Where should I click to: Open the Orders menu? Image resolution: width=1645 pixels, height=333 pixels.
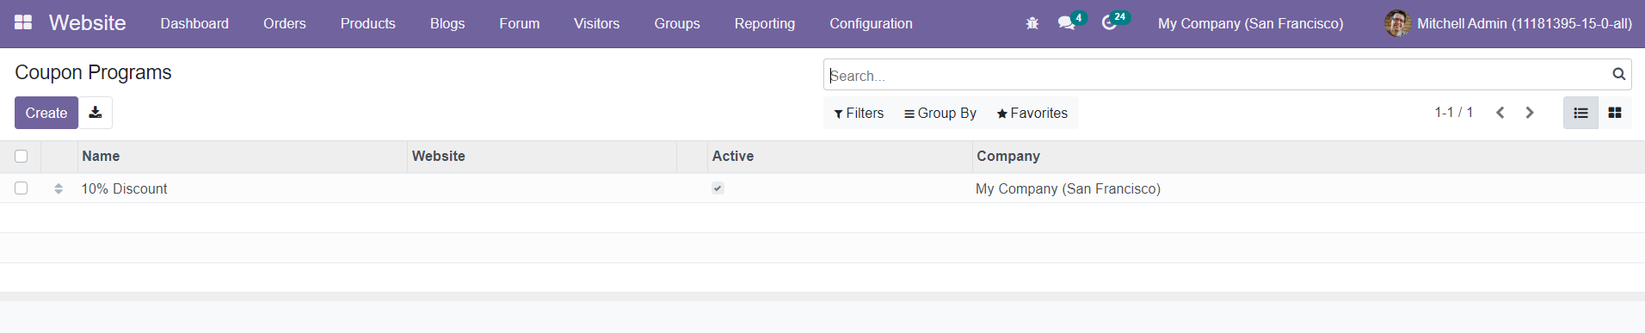[285, 23]
